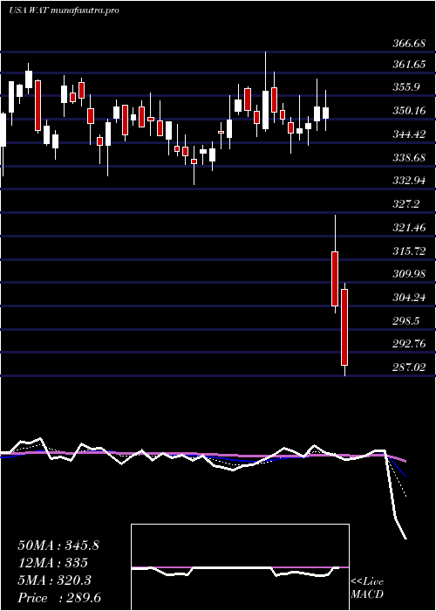Click the 344.42 price axis label

tap(408, 134)
